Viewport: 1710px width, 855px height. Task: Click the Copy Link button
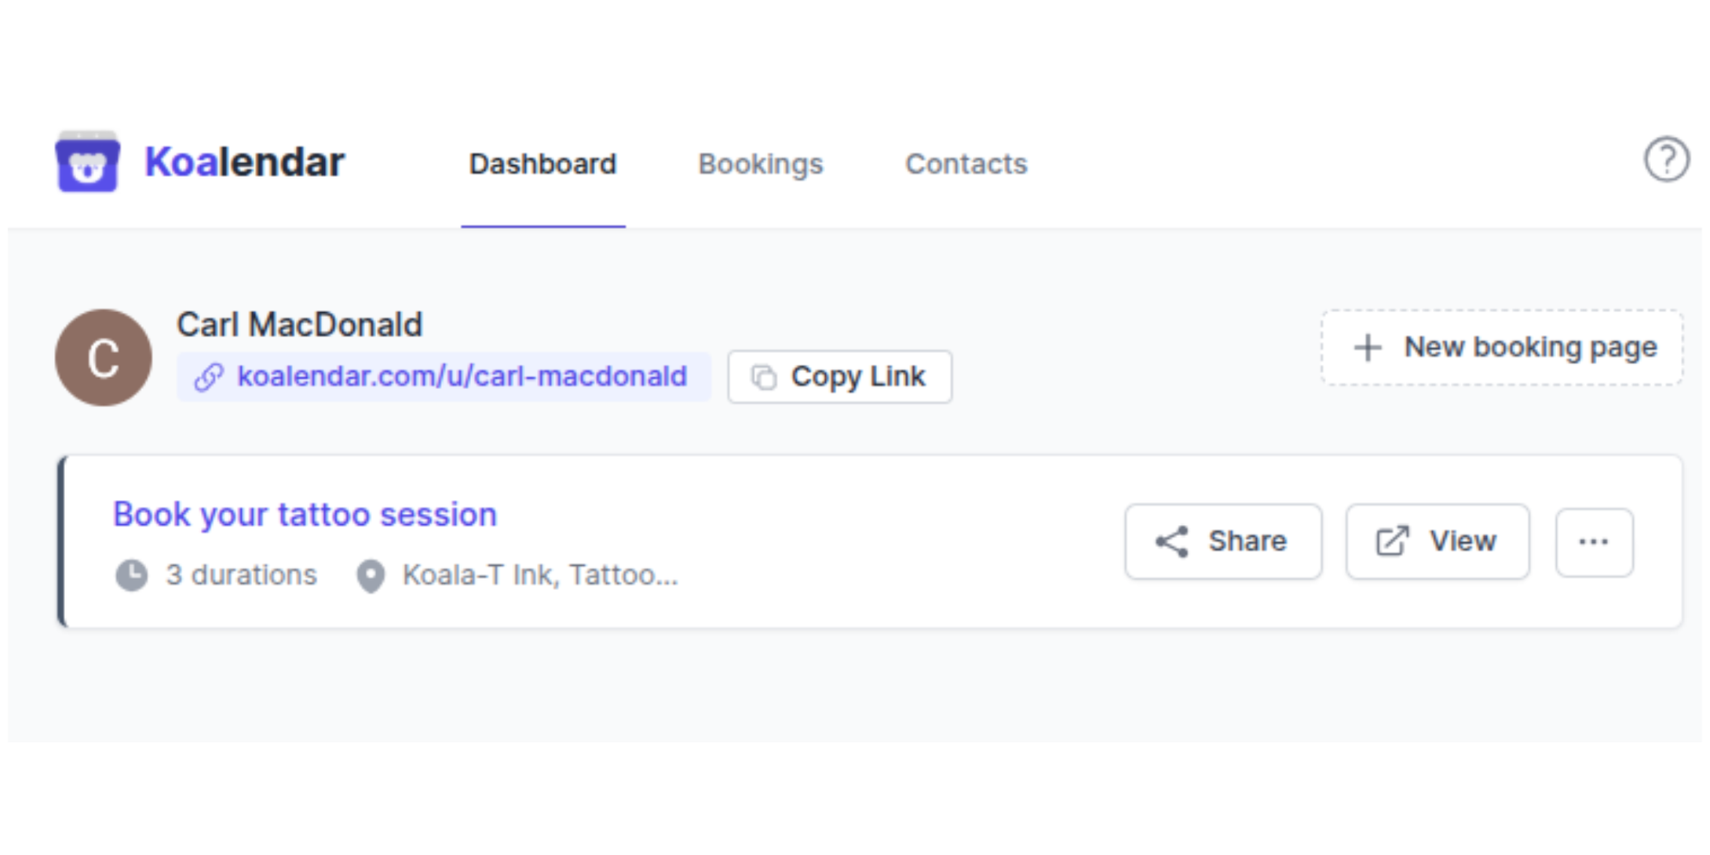839,376
